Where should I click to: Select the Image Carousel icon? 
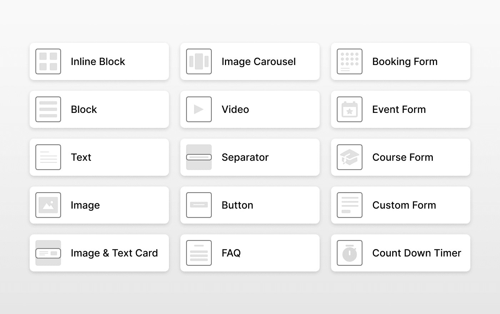coord(199,61)
